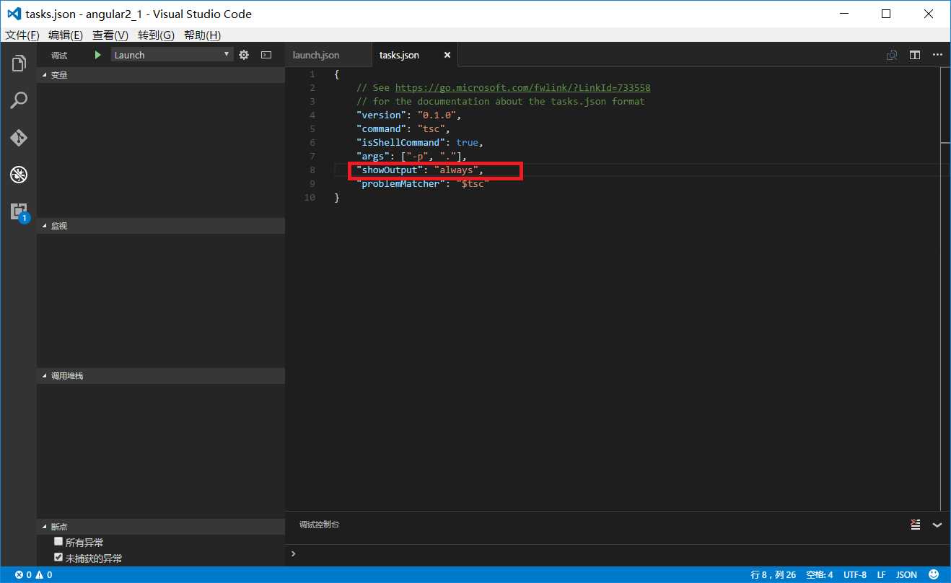The height and width of the screenshot is (583, 951).
Task: Open the Search view in the activity bar
Action: (19, 100)
